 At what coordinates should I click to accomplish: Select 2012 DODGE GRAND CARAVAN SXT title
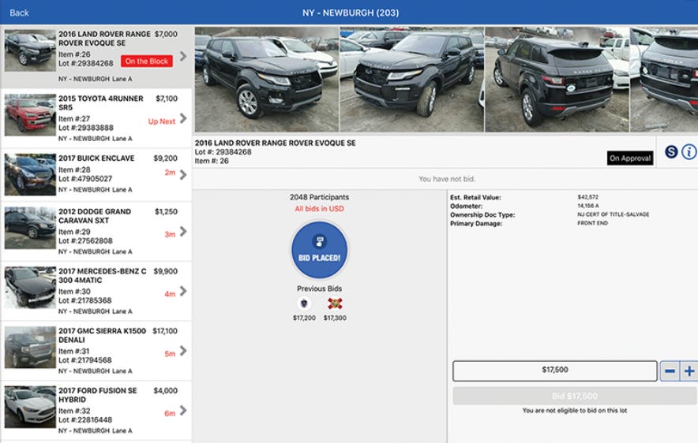click(x=95, y=216)
